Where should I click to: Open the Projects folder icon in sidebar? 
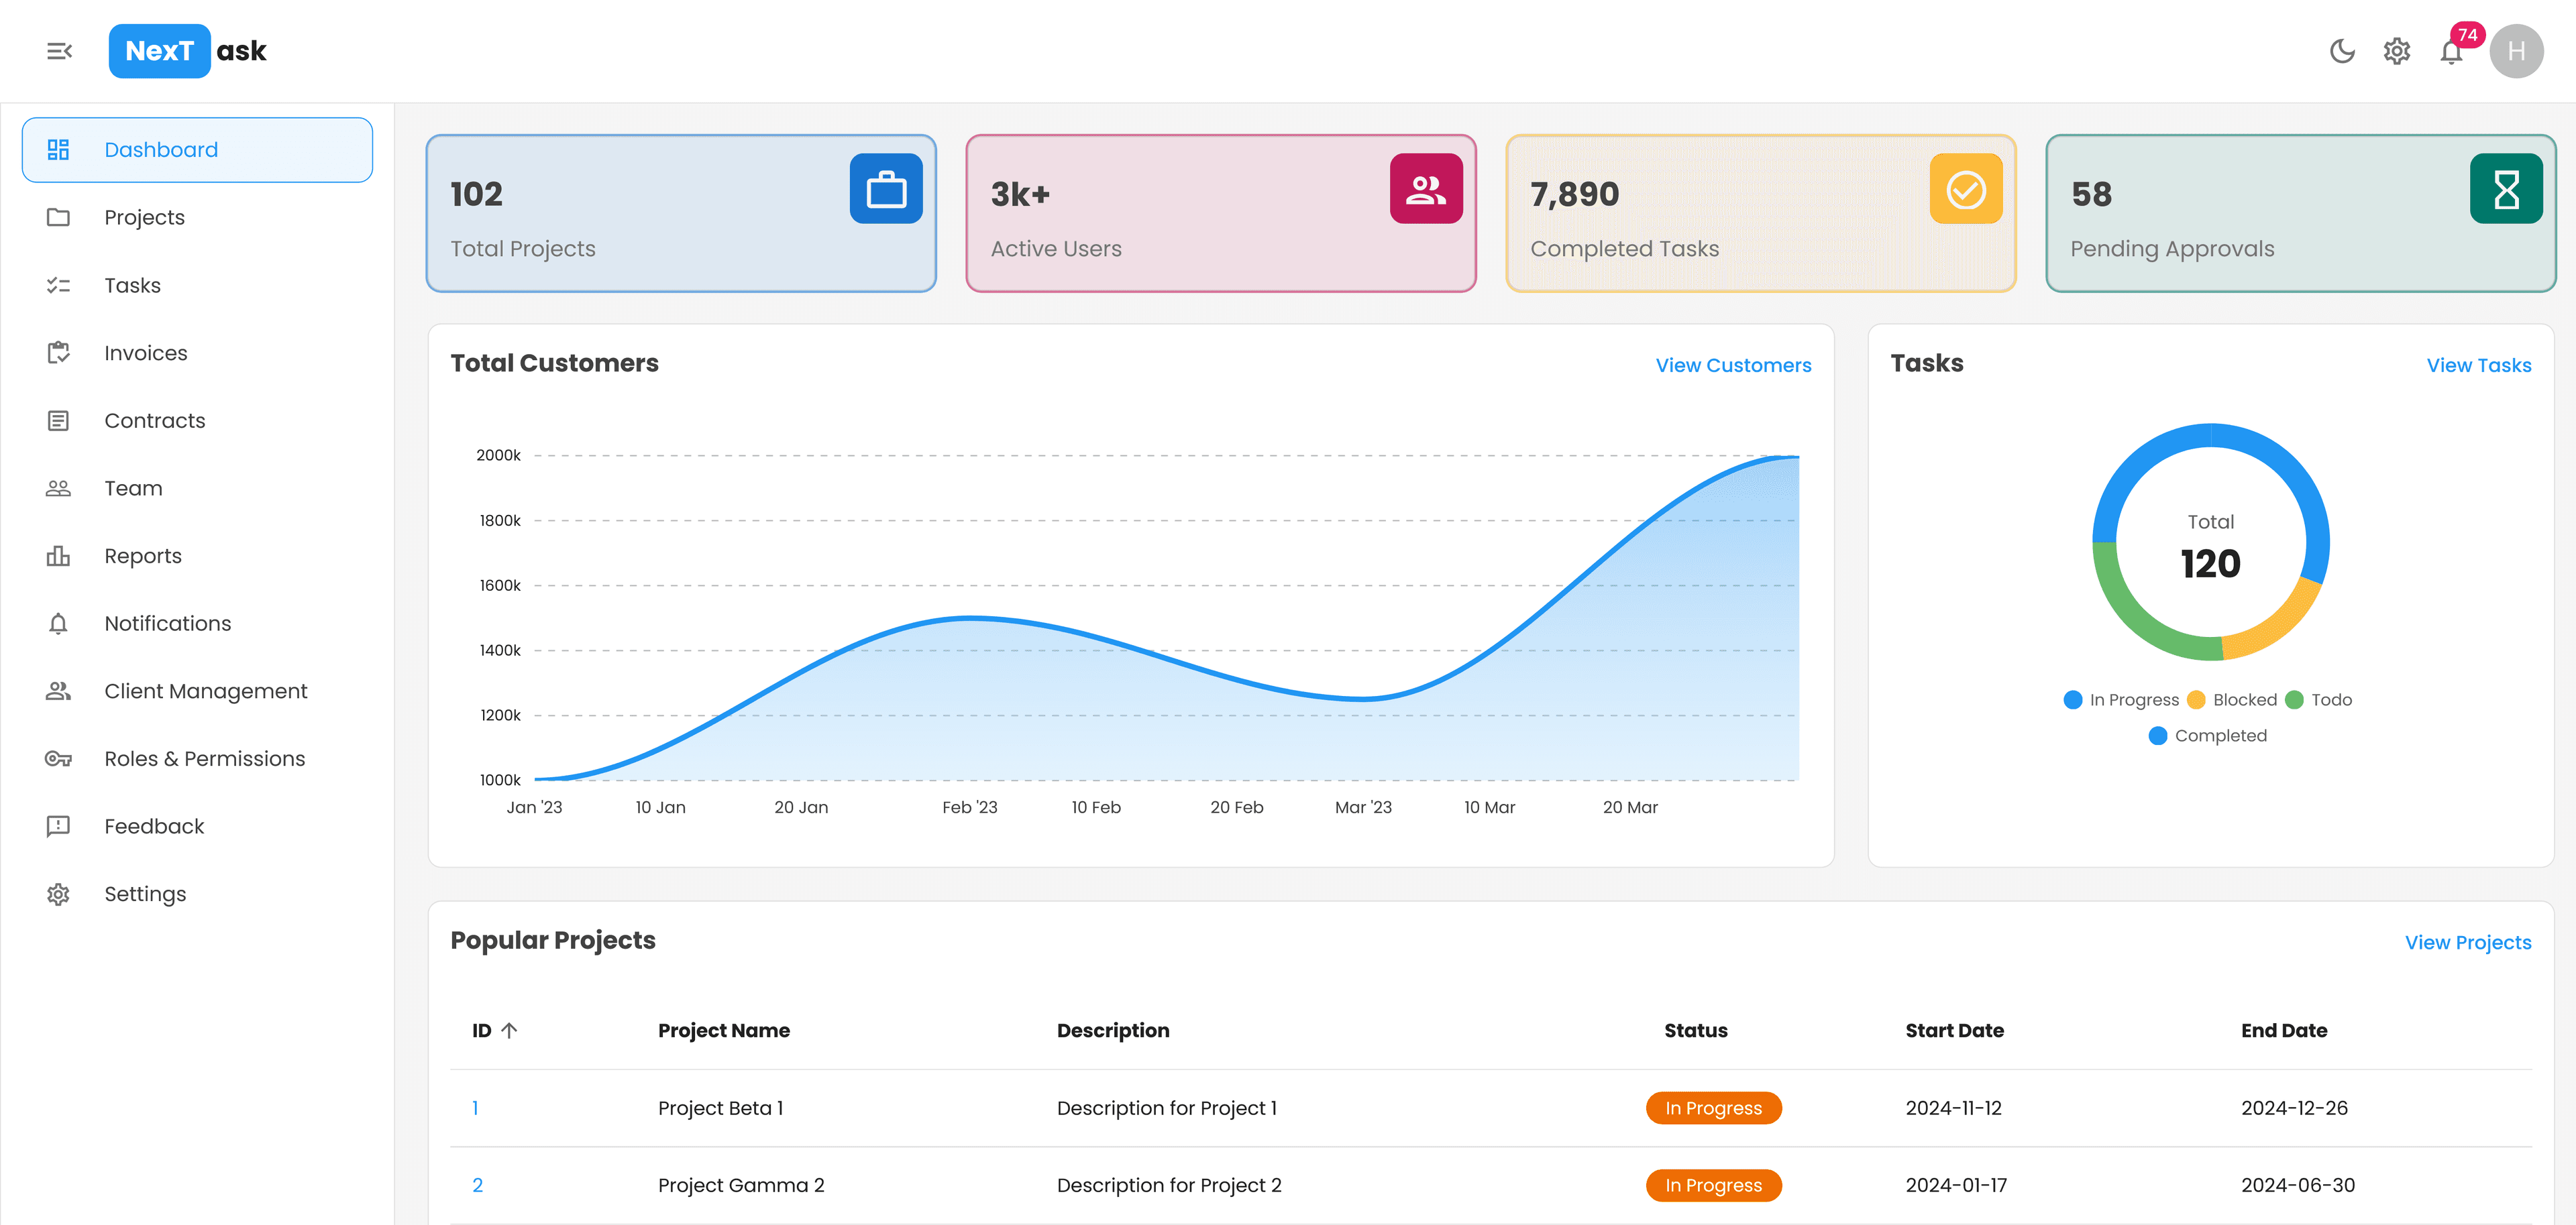pyautogui.click(x=58, y=217)
